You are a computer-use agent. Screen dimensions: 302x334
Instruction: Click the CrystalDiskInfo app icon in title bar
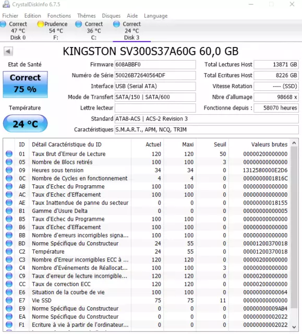[6, 4]
